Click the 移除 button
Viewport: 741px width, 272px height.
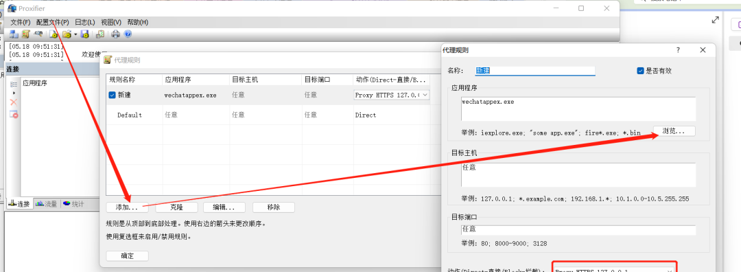(x=274, y=207)
